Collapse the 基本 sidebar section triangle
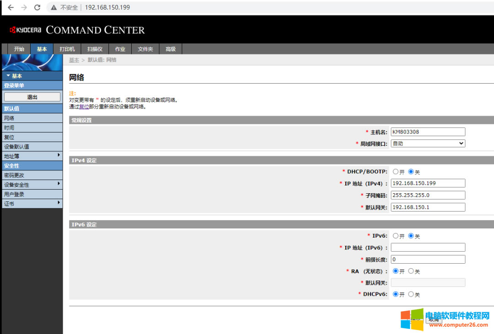The image size is (494, 334). [8, 76]
